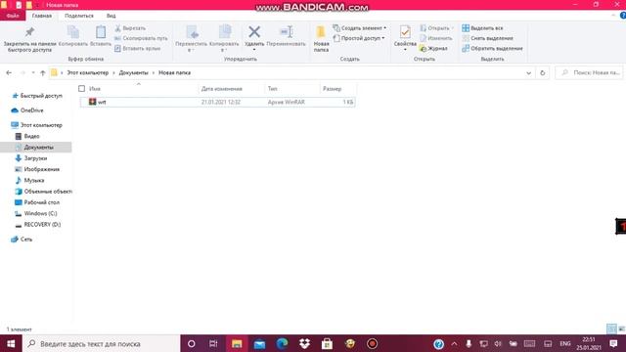This screenshot has width=626, height=352.
Task: Switch to the Поделиться ribbon tab
Action: (79, 16)
